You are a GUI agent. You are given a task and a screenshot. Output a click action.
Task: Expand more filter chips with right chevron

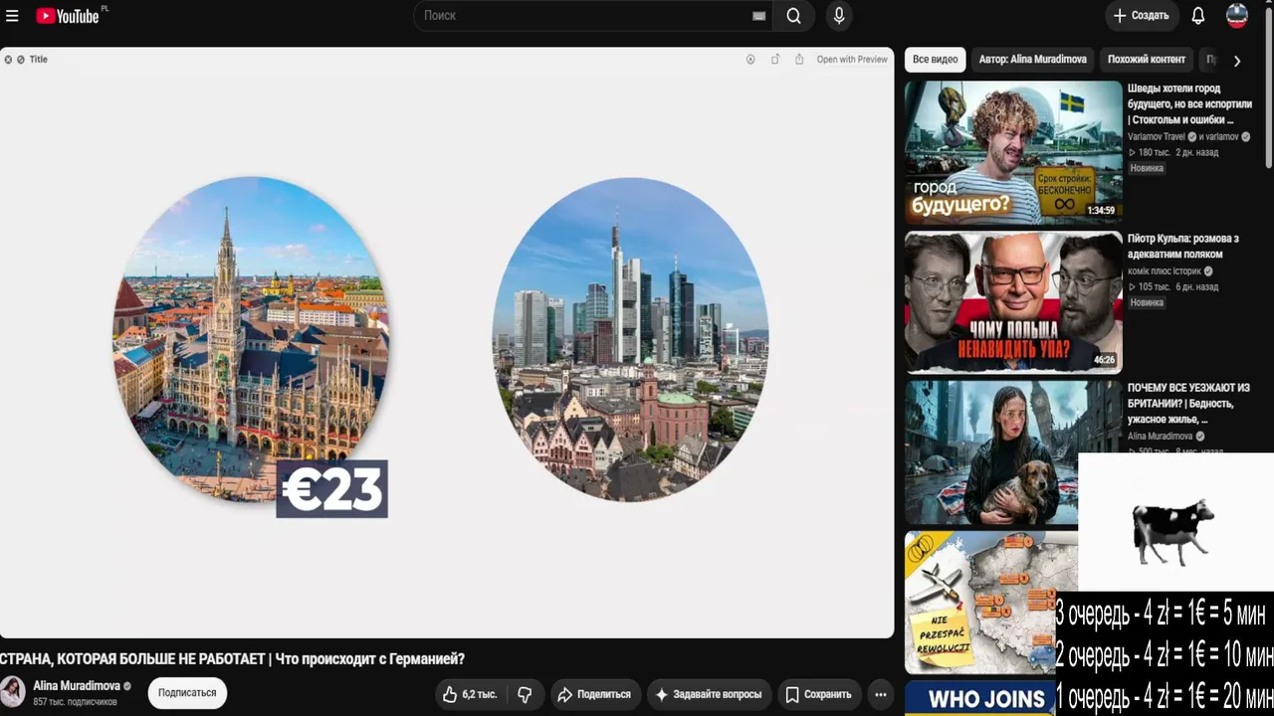click(x=1237, y=61)
